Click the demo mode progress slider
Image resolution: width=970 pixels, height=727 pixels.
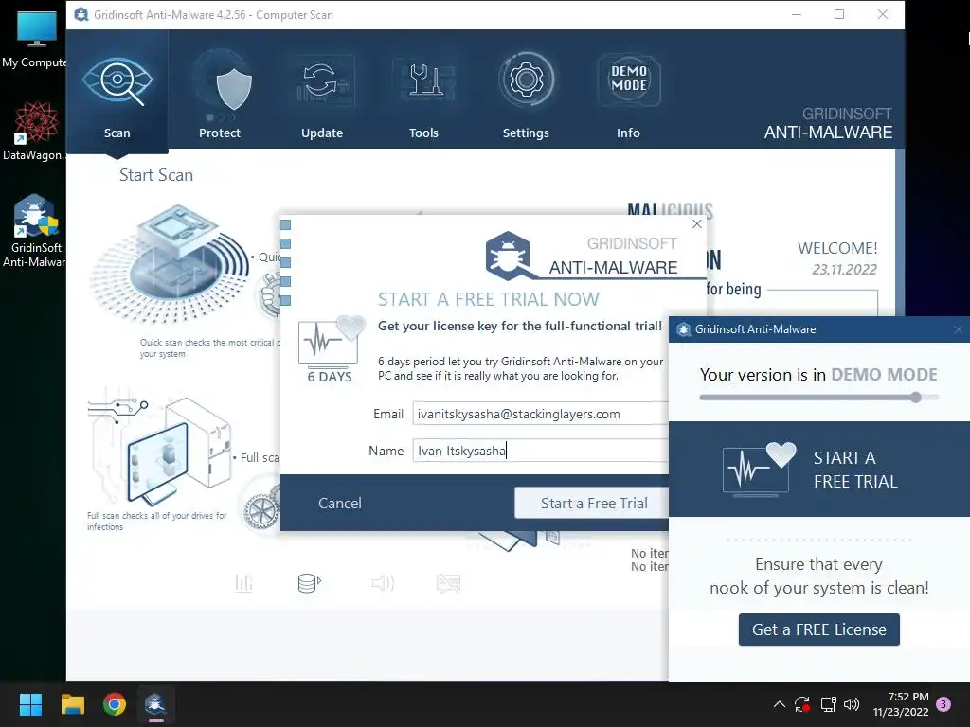pos(819,398)
